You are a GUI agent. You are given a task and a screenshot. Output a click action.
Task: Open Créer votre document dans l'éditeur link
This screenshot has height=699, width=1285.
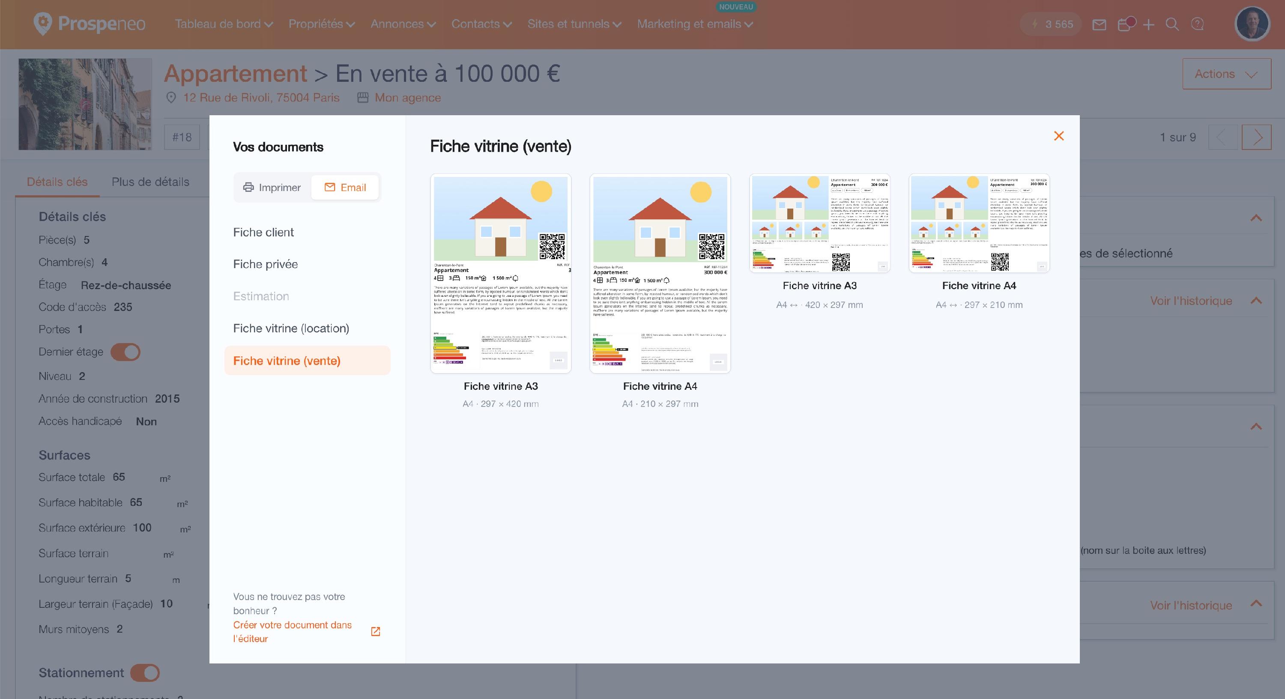pyautogui.click(x=292, y=632)
